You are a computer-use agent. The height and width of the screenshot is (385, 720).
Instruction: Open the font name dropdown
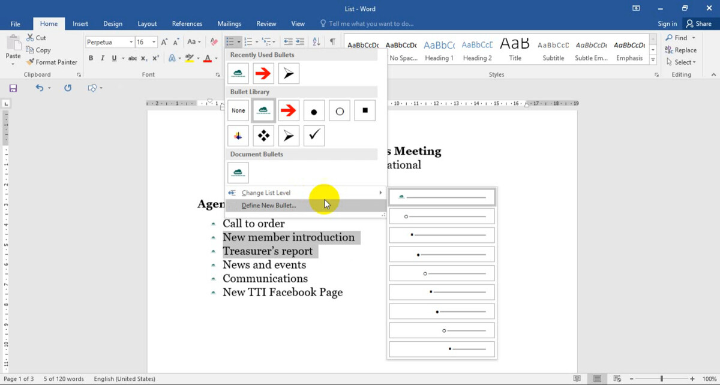click(130, 42)
